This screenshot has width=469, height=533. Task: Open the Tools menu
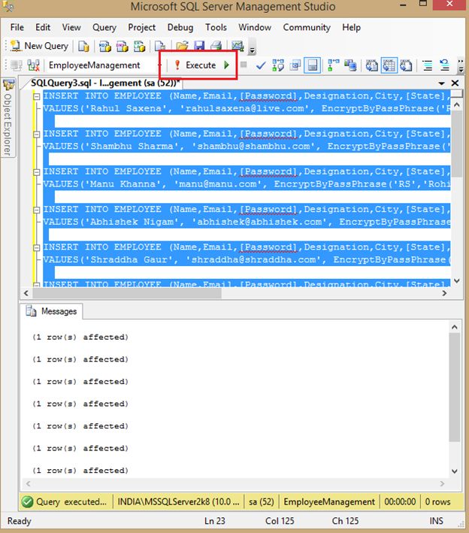pyautogui.click(x=216, y=27)
